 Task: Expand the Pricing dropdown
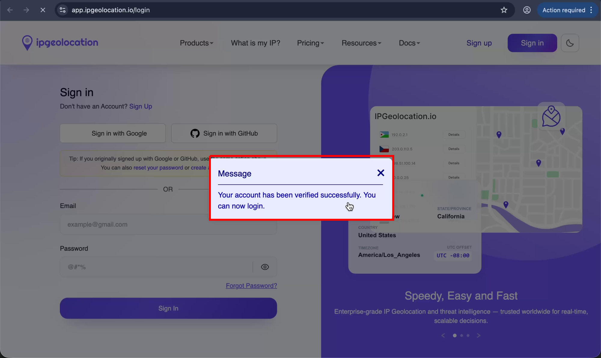click(x=310, y=43)
